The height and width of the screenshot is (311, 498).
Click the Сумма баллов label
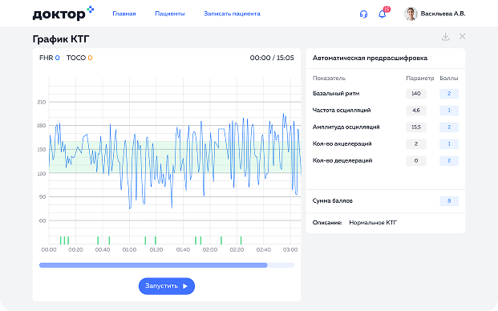333,201
